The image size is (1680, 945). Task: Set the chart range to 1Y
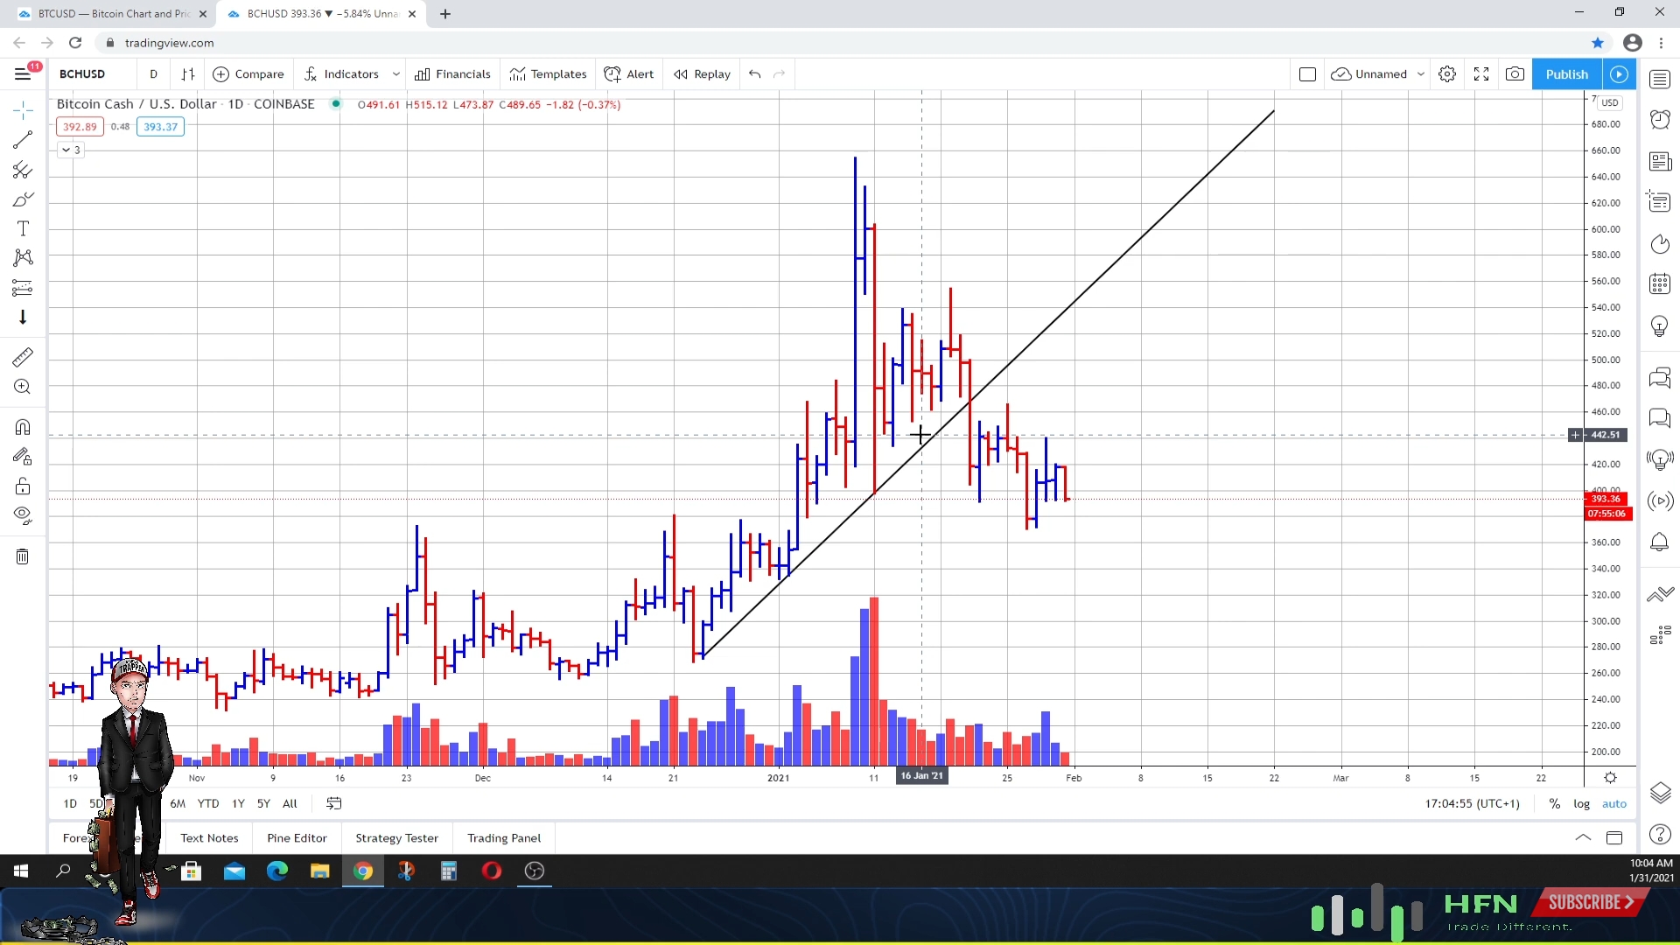coord(238,804)
